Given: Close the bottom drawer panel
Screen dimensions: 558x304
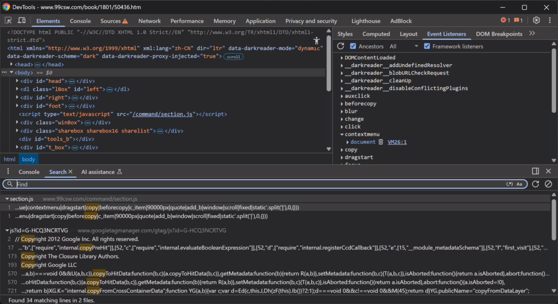Looking at the screenshot, I should pyautogui.click(x=548, y=171).
